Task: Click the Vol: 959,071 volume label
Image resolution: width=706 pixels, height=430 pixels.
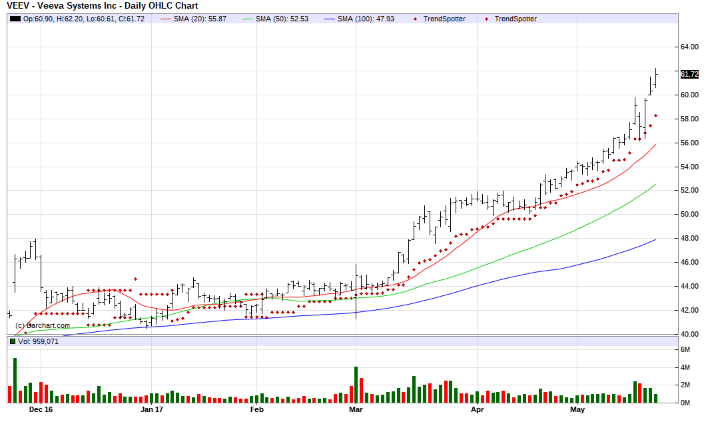Action: click(x=38, y=341)
